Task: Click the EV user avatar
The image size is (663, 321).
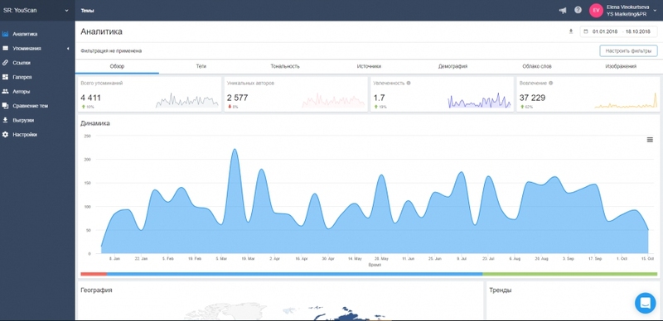Action: coord(596,10)
